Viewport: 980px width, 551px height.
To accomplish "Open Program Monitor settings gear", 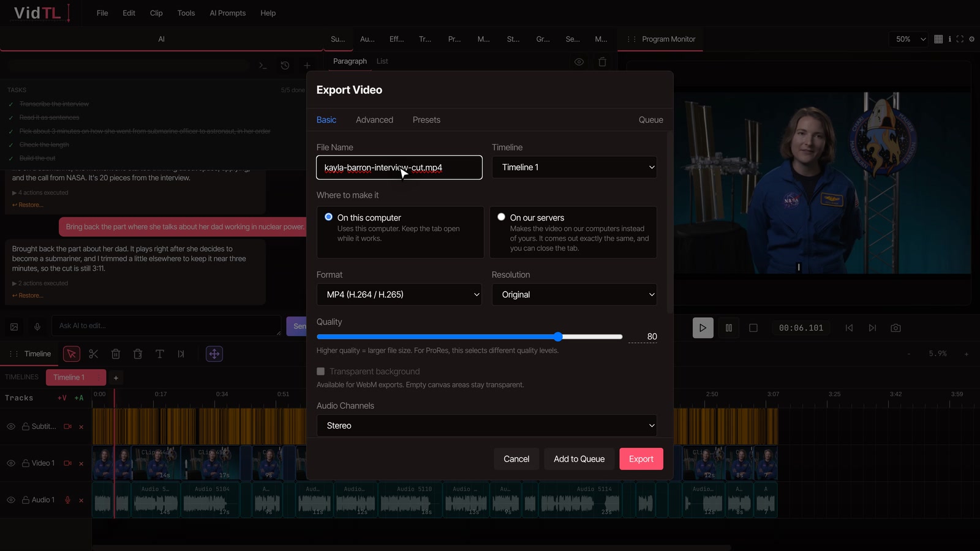I will (x=971, y=39).
